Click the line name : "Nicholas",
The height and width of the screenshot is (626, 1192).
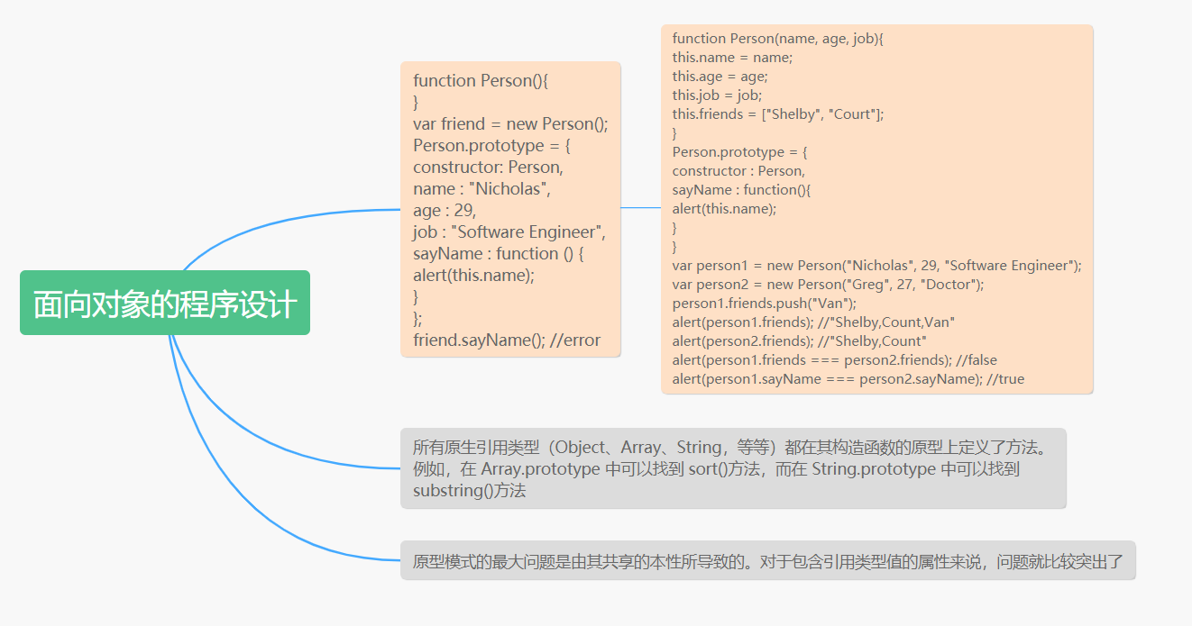point(481,189)
